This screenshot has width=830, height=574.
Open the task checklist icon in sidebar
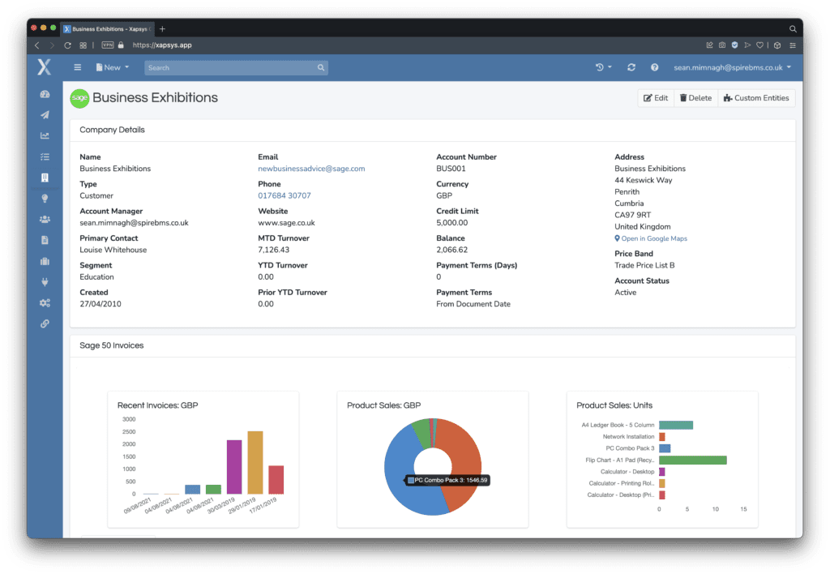[x=45, y=156]
